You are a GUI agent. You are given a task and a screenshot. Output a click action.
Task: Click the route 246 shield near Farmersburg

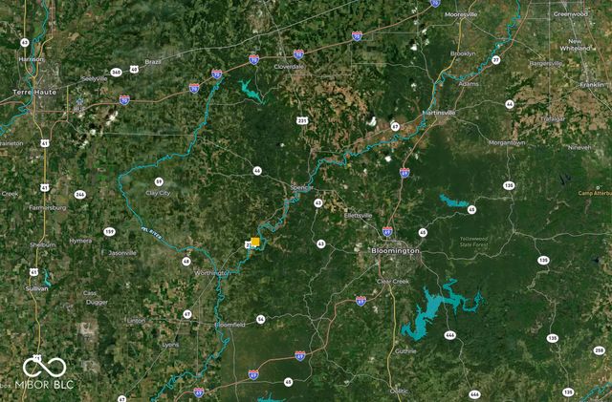pyautogui.click(x=80, y=195)
